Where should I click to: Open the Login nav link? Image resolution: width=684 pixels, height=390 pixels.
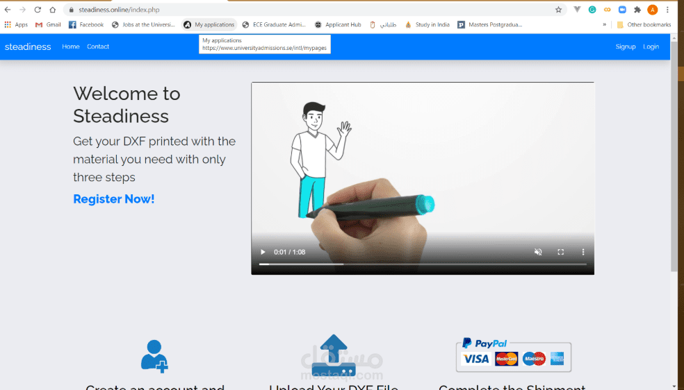(x=651, y=46)
